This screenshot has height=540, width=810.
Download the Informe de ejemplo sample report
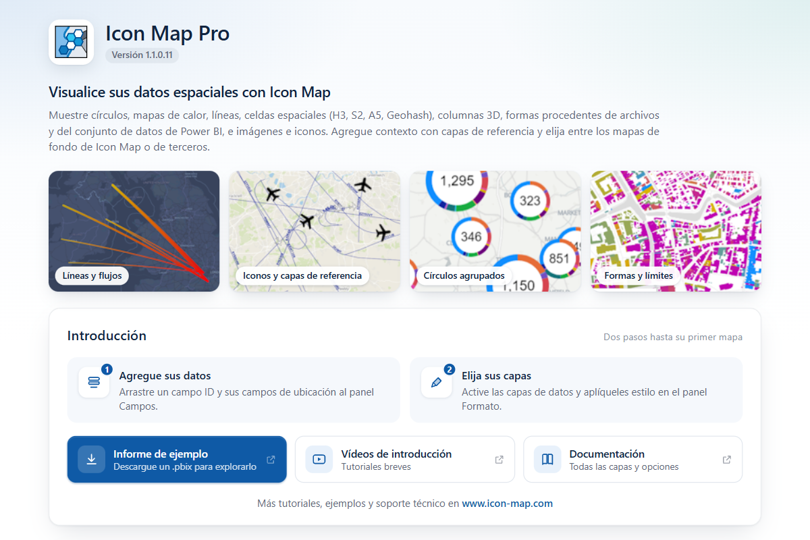point(177,460)
